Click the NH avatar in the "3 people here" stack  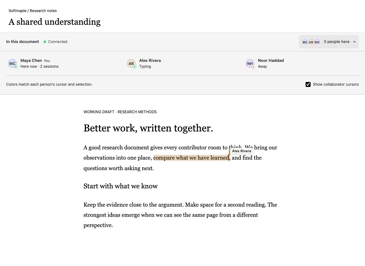click(317, 42)
